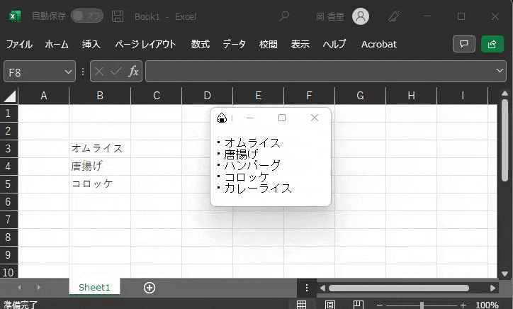Click column header G
This screenshot has width=513, height=309.
coord(360,96)
